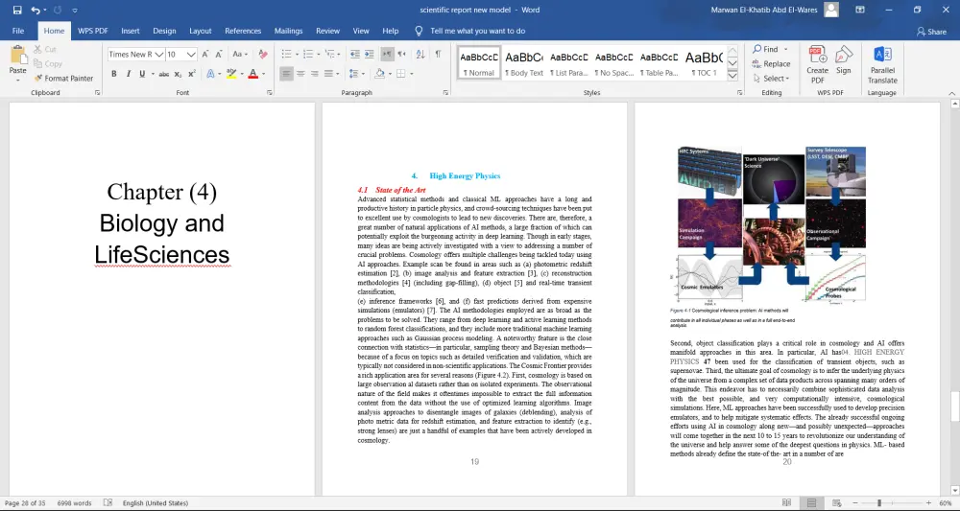Click the Borders icon
Screen dimensions: 960x511
tap(400, 74)
